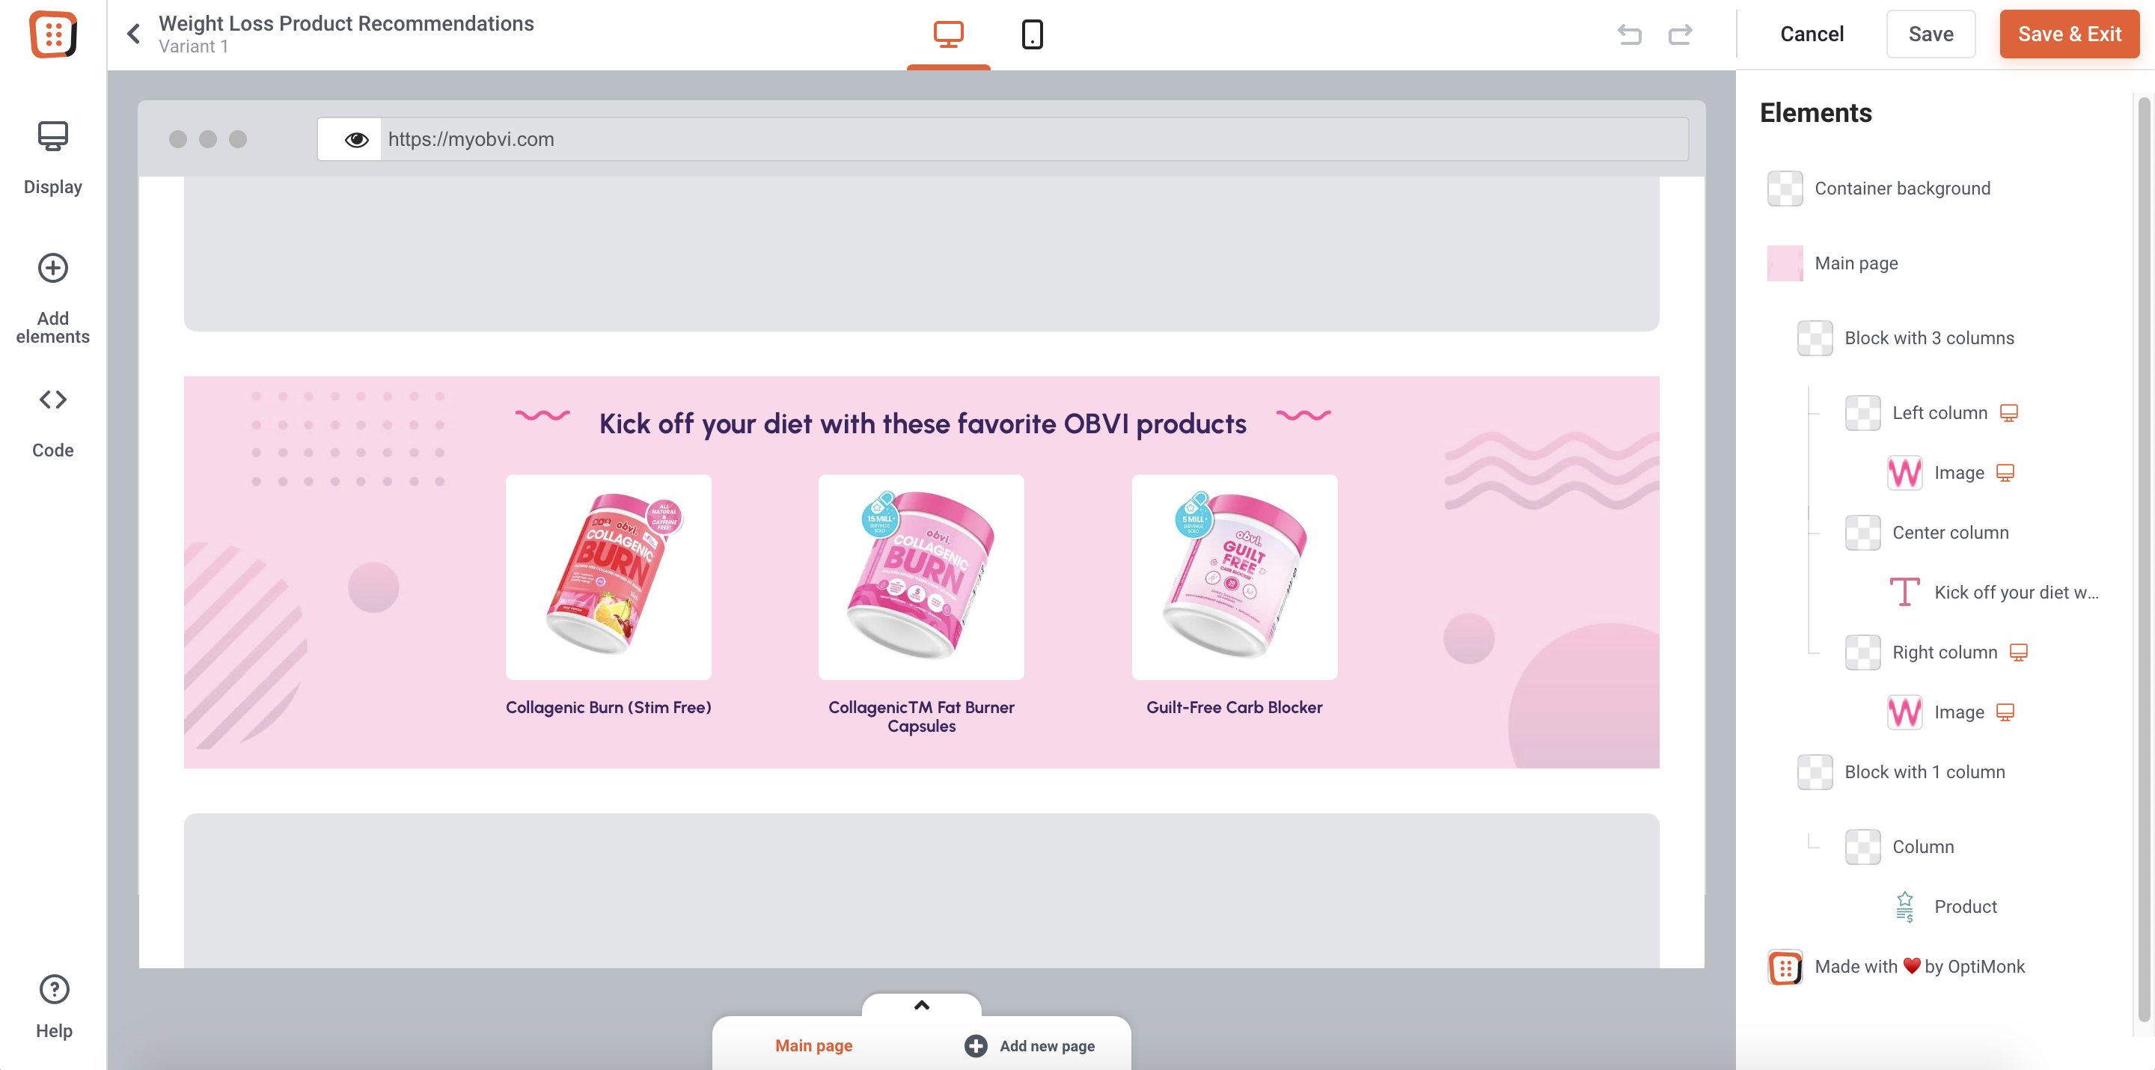The image size is (2155, 1070).
Task: Select Block with 3 columns
Action: pos(1929,338)
